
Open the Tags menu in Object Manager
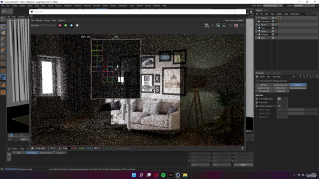286,14
